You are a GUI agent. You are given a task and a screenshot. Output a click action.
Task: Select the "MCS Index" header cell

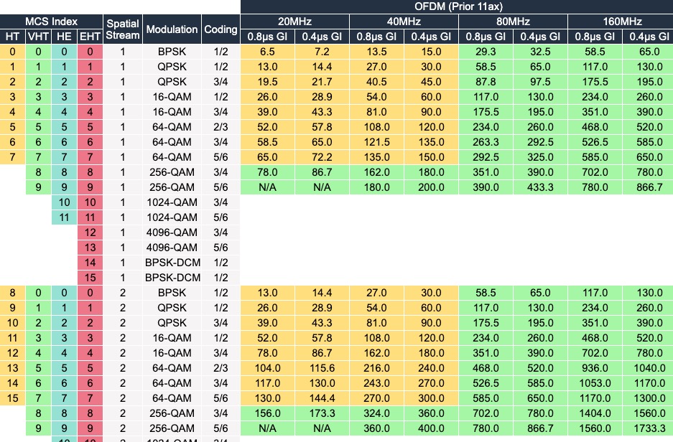[51, 22]
